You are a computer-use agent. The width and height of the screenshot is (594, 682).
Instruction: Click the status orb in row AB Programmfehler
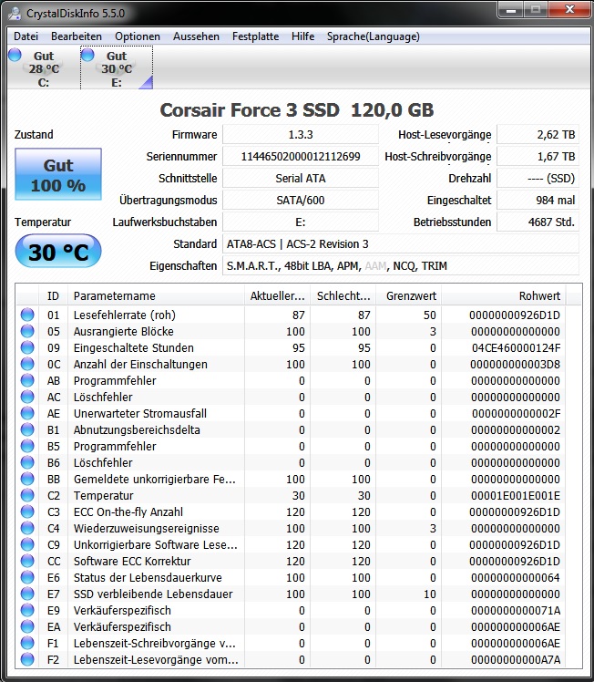pyautogui.click(x=27, y=380)
